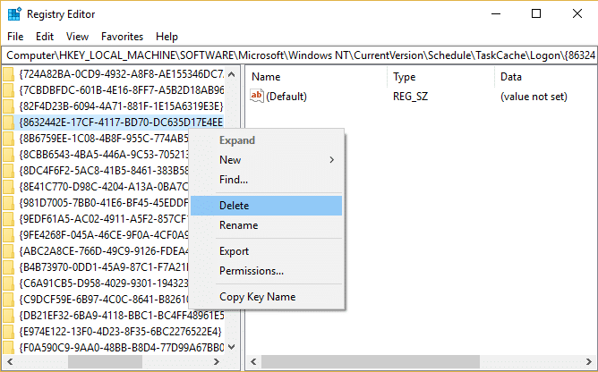Select Copy Key Name option
The width and height of the screenshot is (598, 372).
(257, 297)
